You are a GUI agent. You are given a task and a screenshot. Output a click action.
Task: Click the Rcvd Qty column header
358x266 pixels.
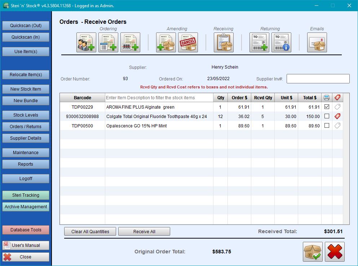(x=263, y=97)
